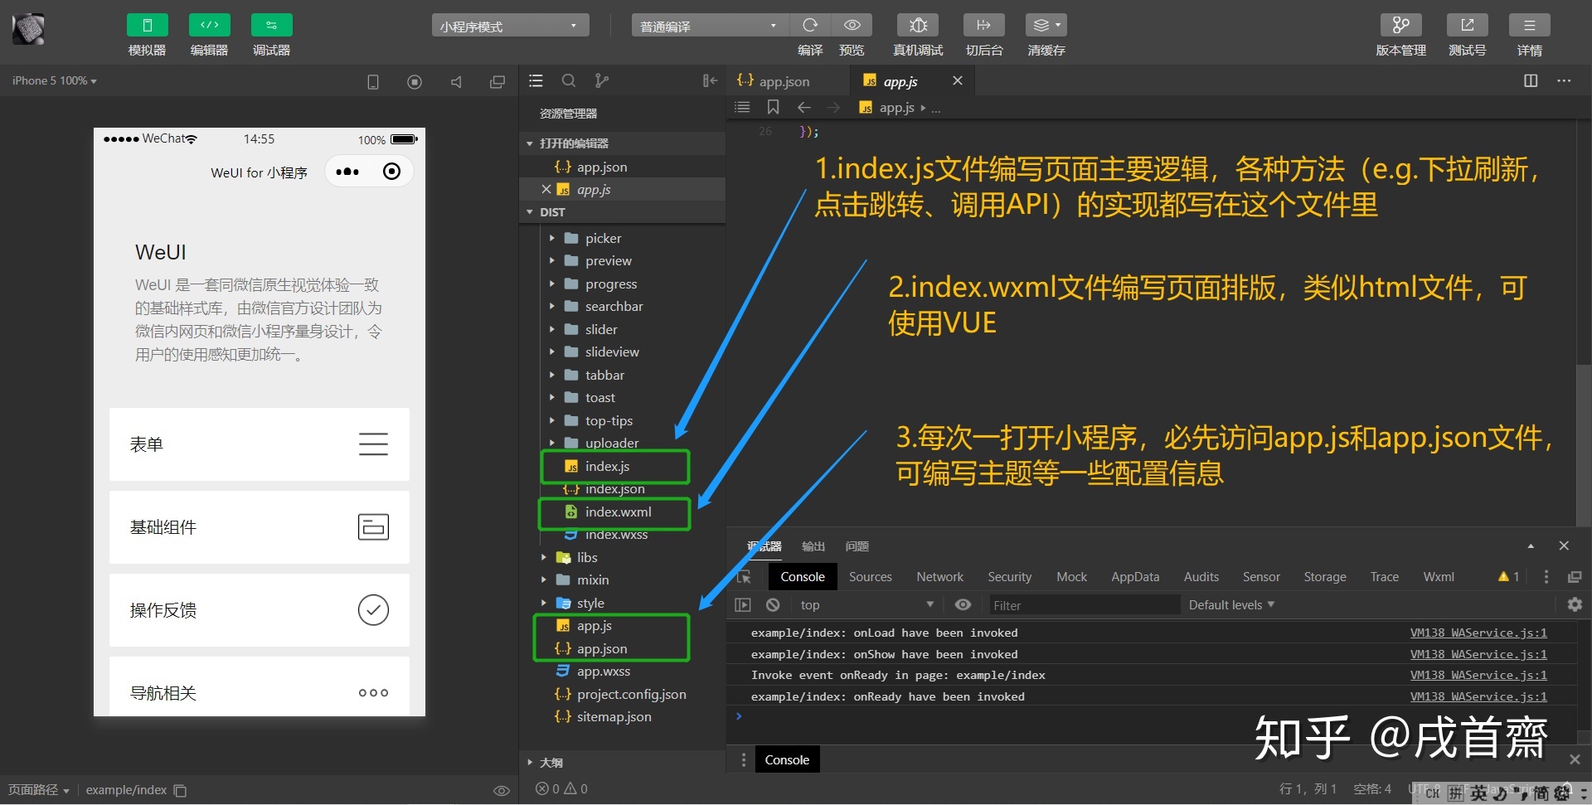Switch to the AppData devtools tab

click(1135, 576)
